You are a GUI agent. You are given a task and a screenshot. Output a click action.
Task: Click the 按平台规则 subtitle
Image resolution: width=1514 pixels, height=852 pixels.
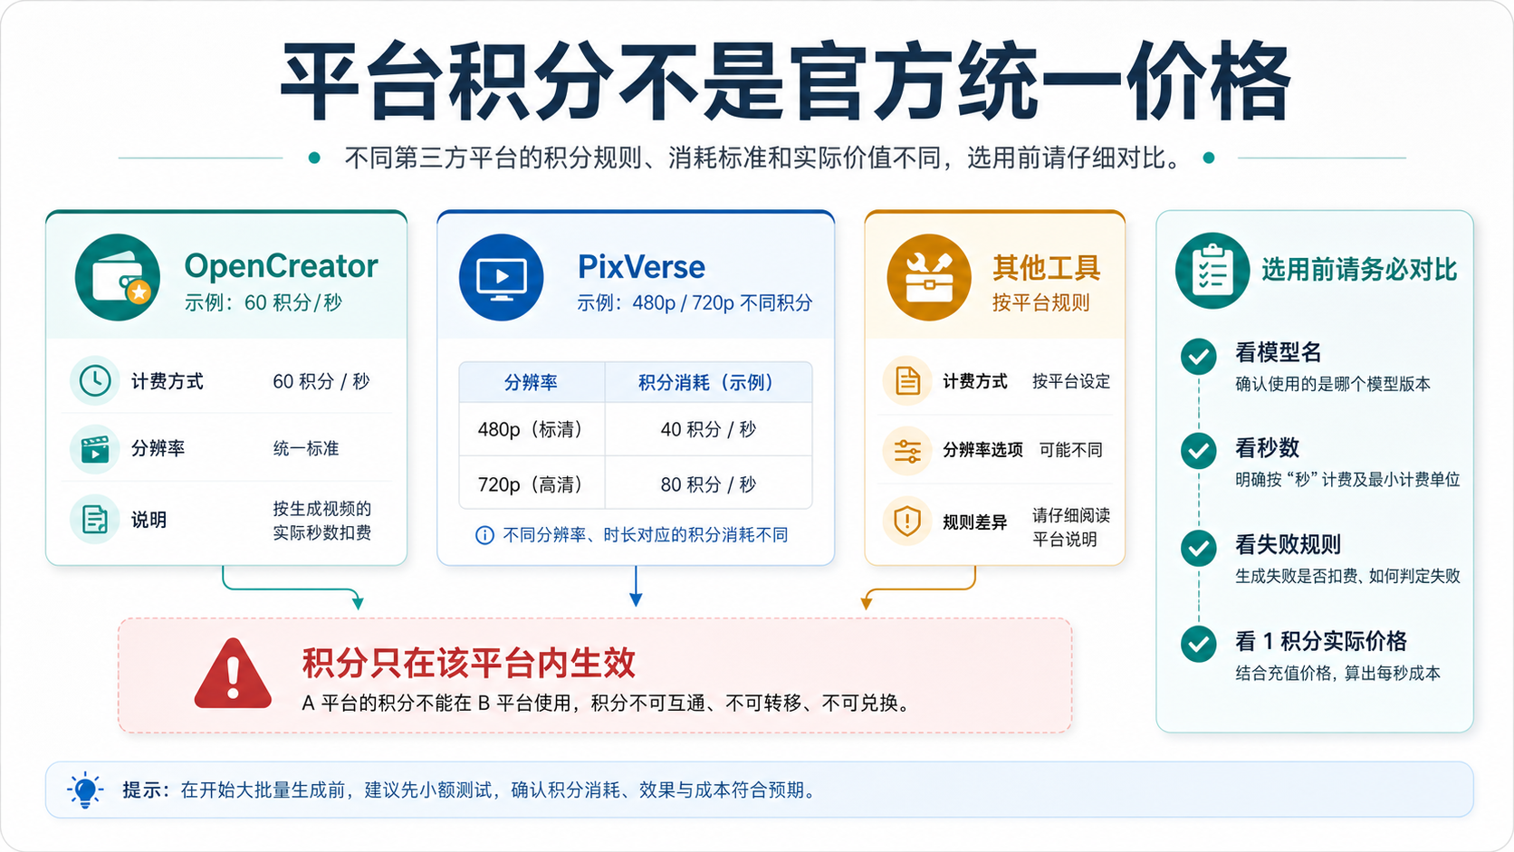[x=1041, y=302]
